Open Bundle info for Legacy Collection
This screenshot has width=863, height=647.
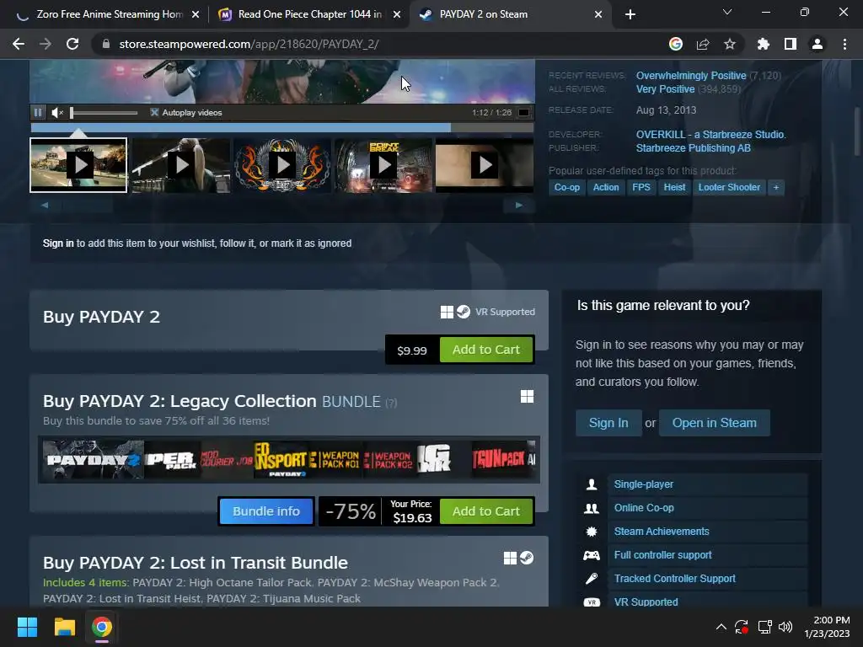[266, 511]
